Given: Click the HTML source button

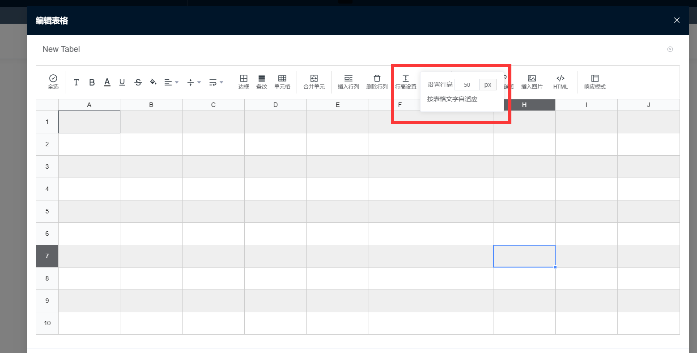Looking at the screenshot, I should coord(560,81).
